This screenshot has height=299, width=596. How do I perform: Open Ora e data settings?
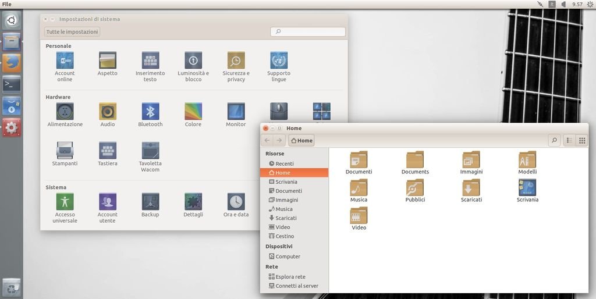pos(236,202)
